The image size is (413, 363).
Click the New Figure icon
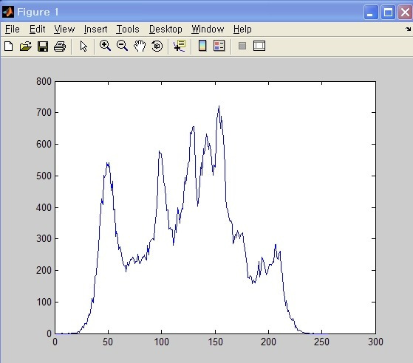(9, 46)
